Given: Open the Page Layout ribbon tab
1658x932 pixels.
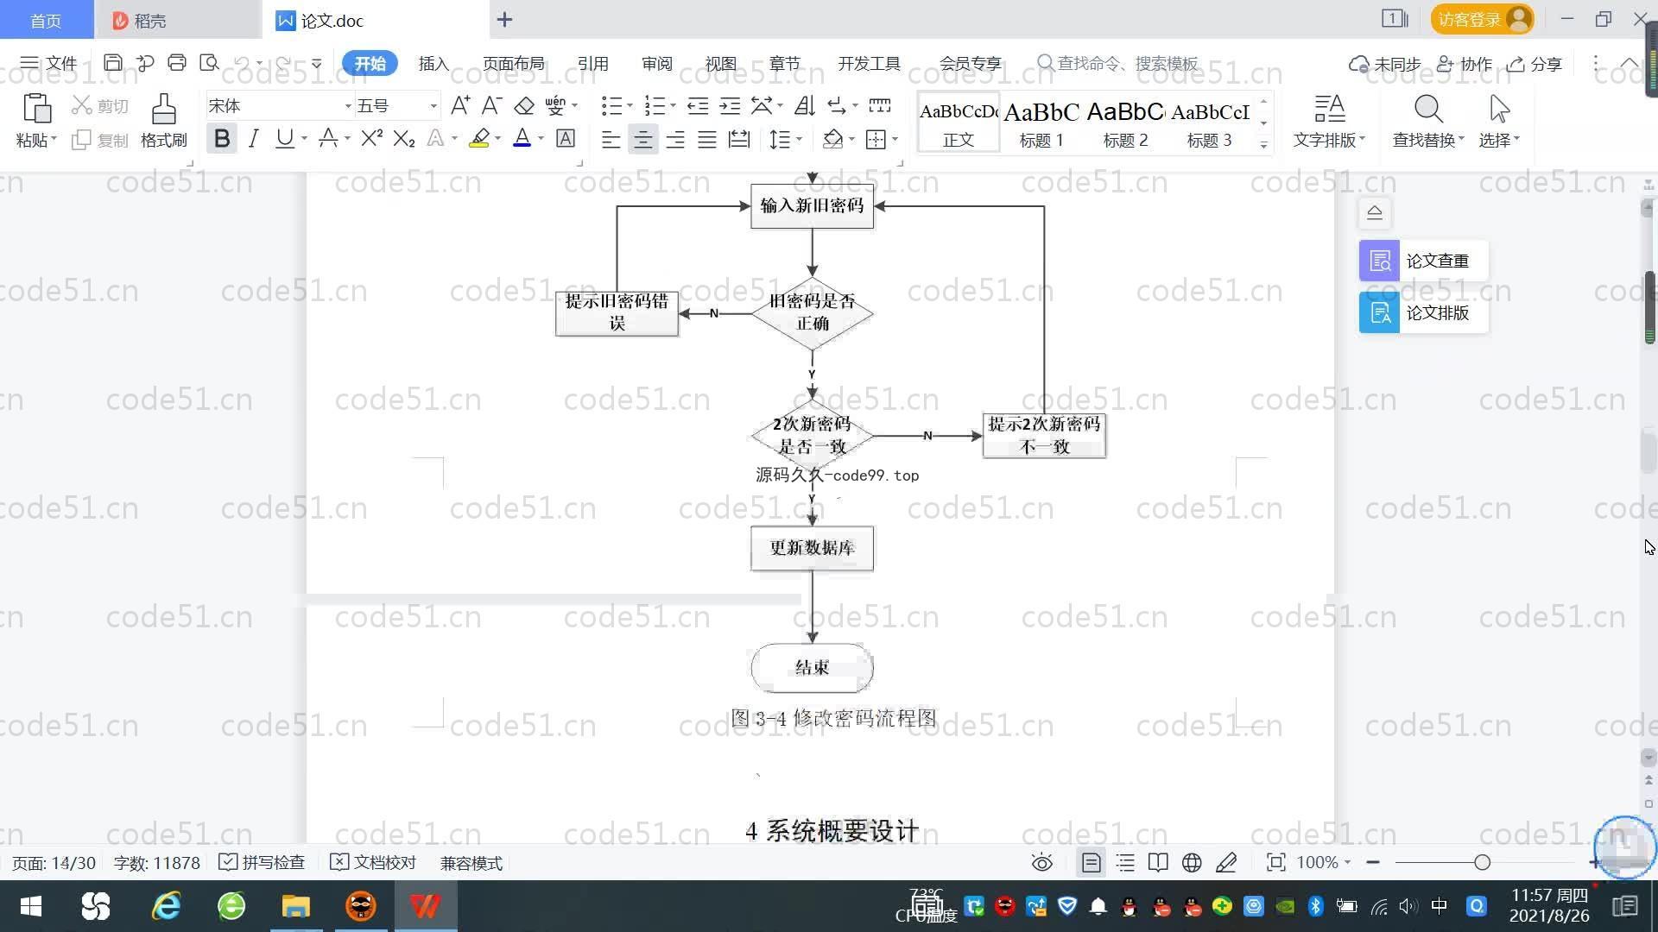Looking at the screenshot, I should tap(513, 63).
